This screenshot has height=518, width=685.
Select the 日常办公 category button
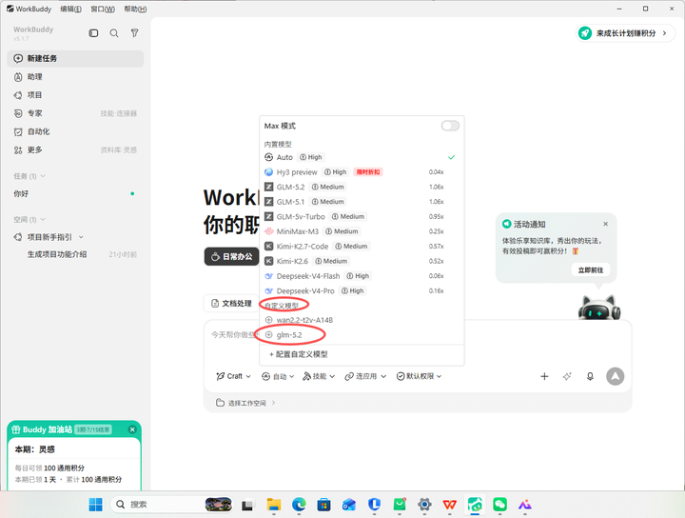[231, 256]
